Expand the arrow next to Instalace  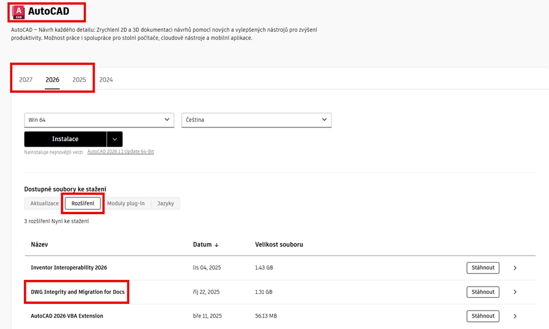coord(114,139)
